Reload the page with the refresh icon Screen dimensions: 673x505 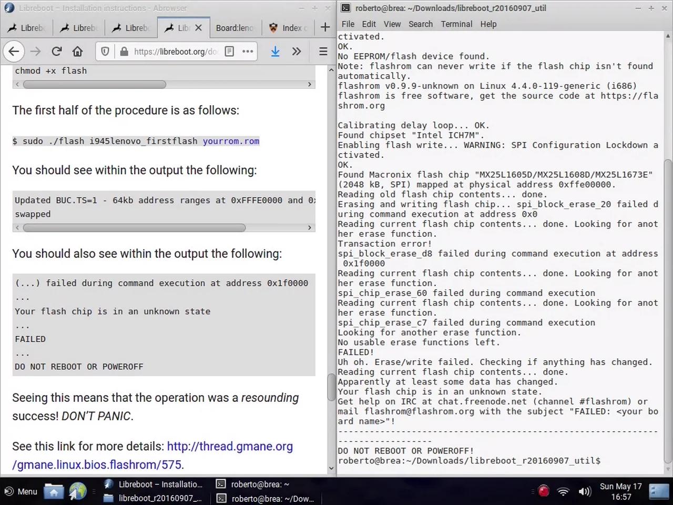[x=56, y=51]
